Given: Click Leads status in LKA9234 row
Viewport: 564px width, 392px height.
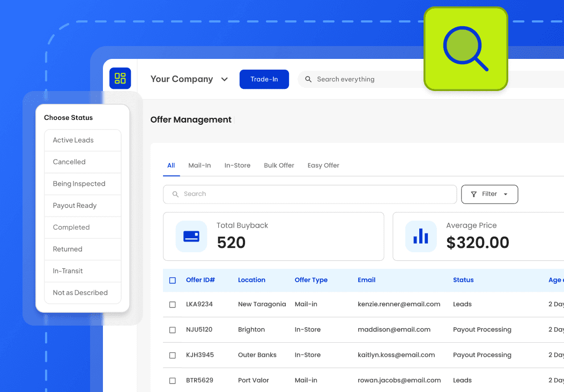Looking at the screenshot, I should [462, 304].
